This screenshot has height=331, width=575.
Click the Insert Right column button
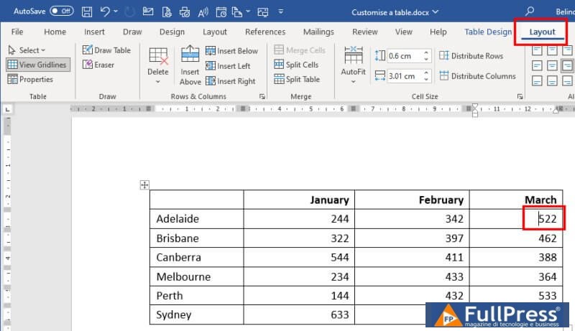231,81
